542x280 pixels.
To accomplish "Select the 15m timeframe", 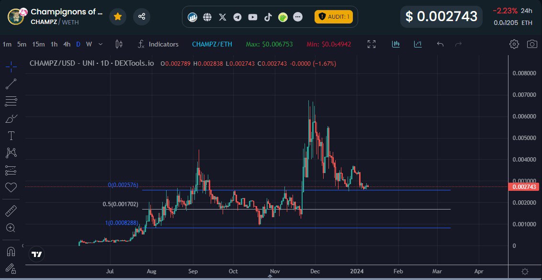I will [38, 44].
